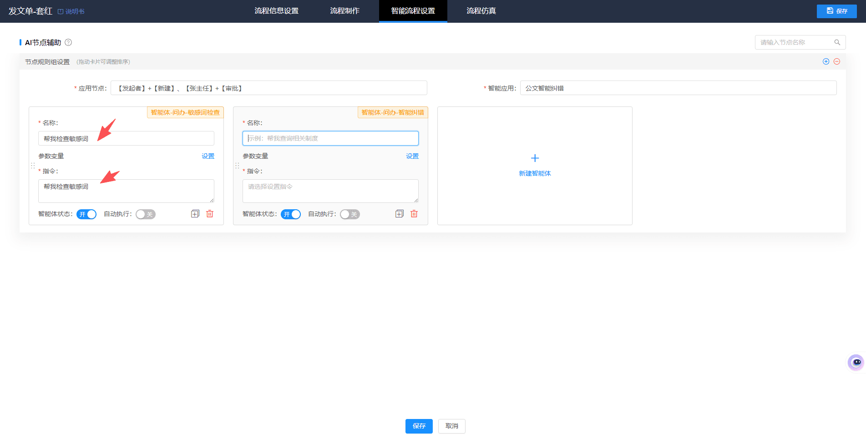Screen dimensions: 866x439
Task: Turn off 智能体状态 for the 智能纠错 card
Action: (x=291, y=214)
